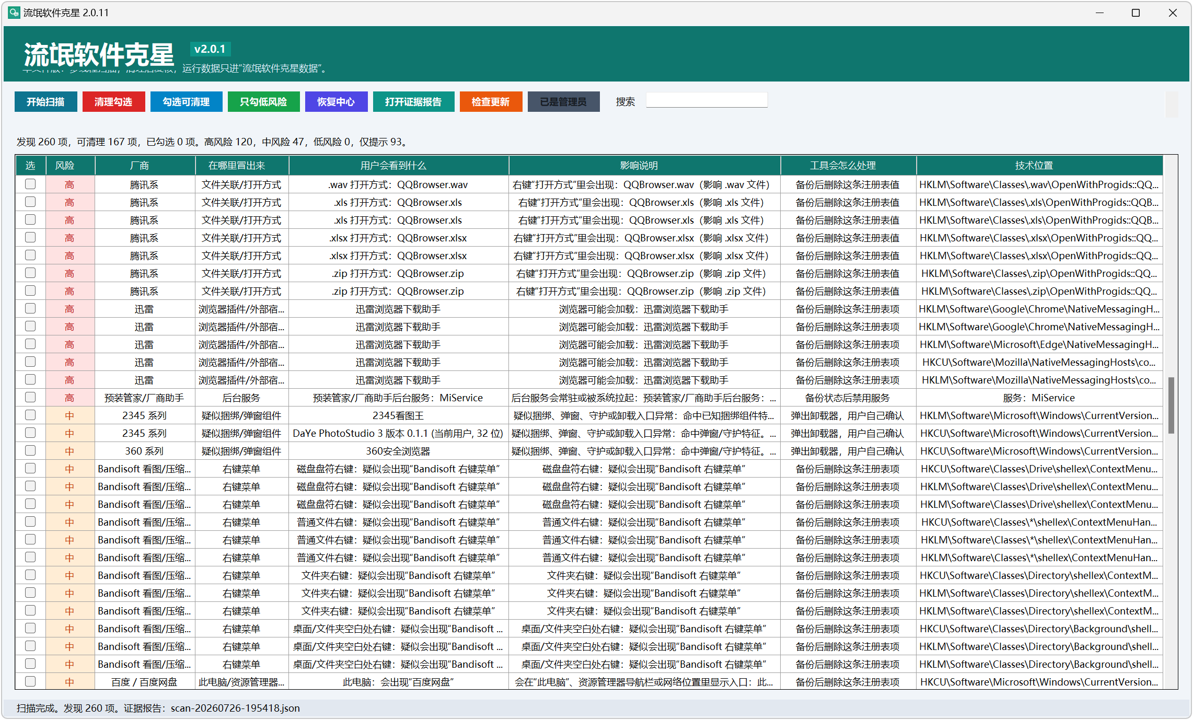Viewport: 1193px width, 720px height.
Task: Tick the checkbox for the QQBrowser.wav row
Action: pos(30,184)
